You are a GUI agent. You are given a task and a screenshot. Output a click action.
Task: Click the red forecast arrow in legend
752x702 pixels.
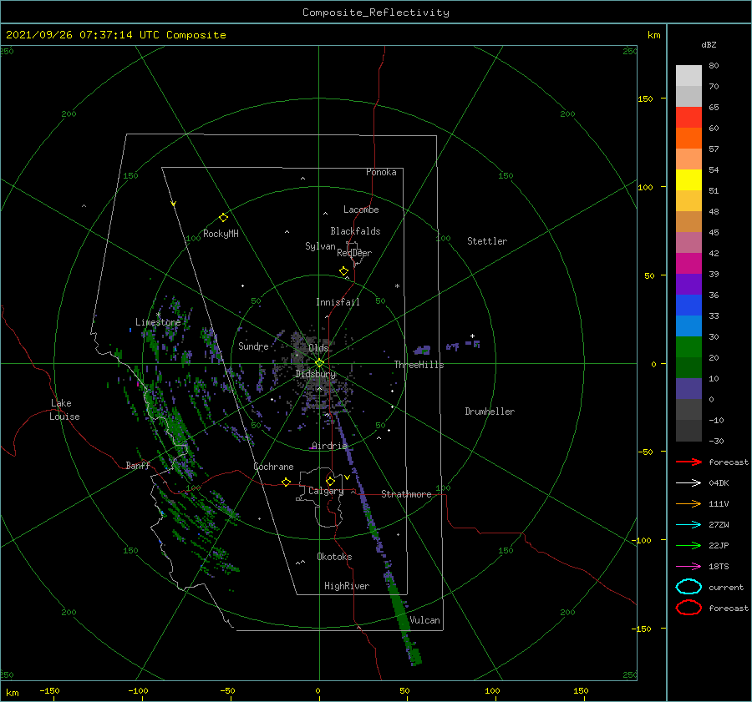click(688, 462)
